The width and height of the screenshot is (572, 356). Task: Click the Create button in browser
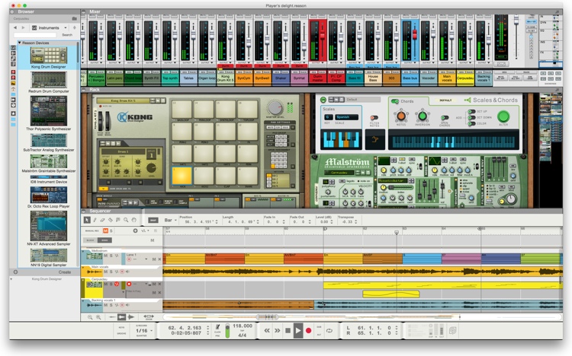65,272
